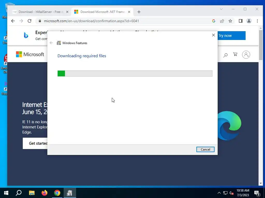Go back in Chrome

click(13, 21)
